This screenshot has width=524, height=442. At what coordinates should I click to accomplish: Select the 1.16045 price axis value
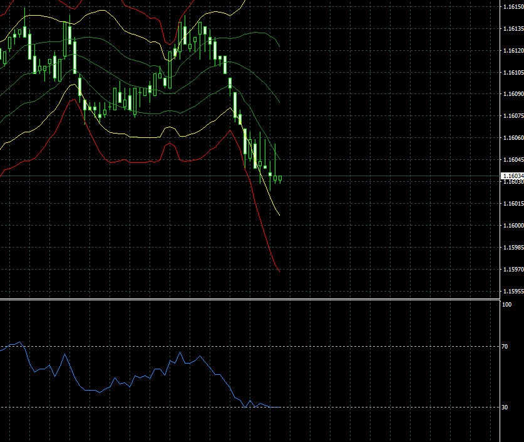pyautogui.click(x=513, y=160)
